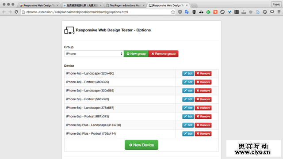Click the Pseric profile button
Image resolution: width=283 pixels, height=159 pixels.
point(276,4)
